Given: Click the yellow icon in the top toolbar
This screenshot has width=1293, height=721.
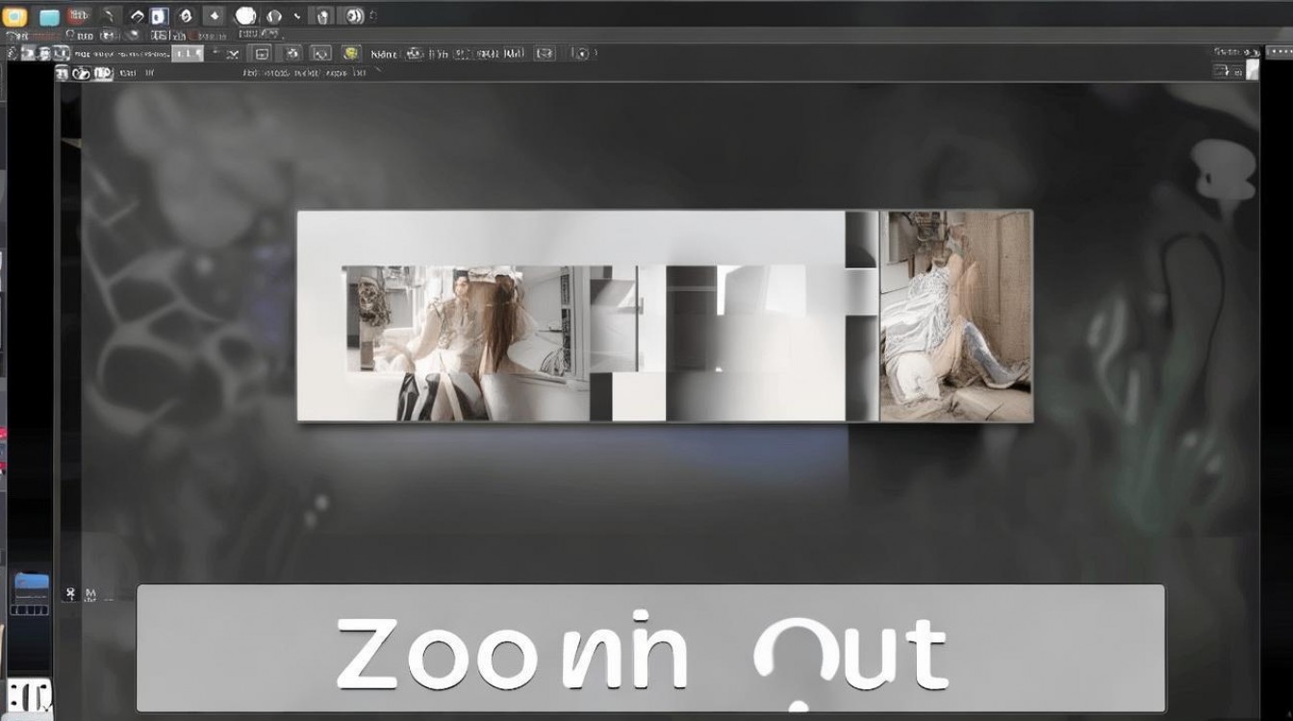Looking at the screenshot, I should [x=15, y=16].
